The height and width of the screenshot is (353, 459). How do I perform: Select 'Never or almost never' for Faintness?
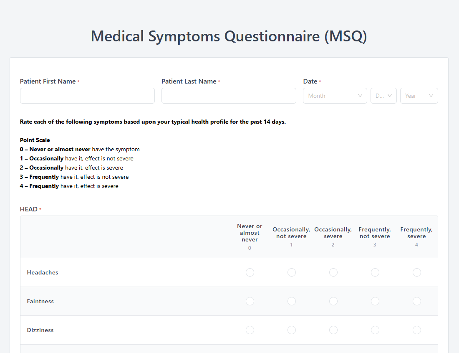tap(250, 301)
